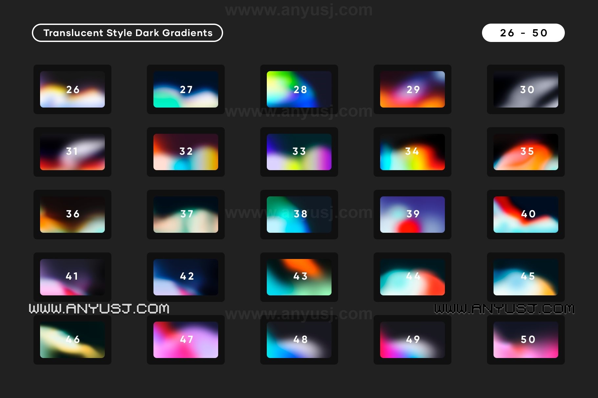Select gradient thumbnail number 27
This screenshot has width=598, height=398.
point(186,89)
